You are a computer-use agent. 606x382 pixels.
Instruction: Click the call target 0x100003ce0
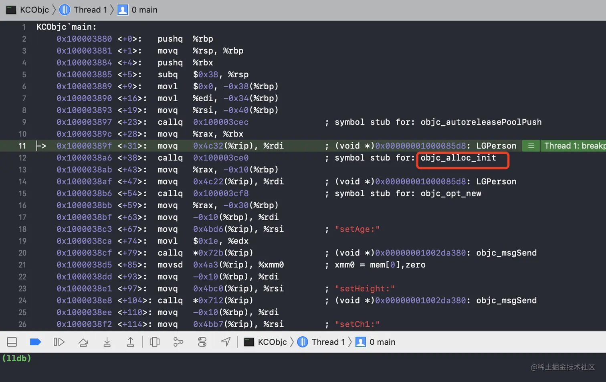pyautogui.click(x=221, y=158)
